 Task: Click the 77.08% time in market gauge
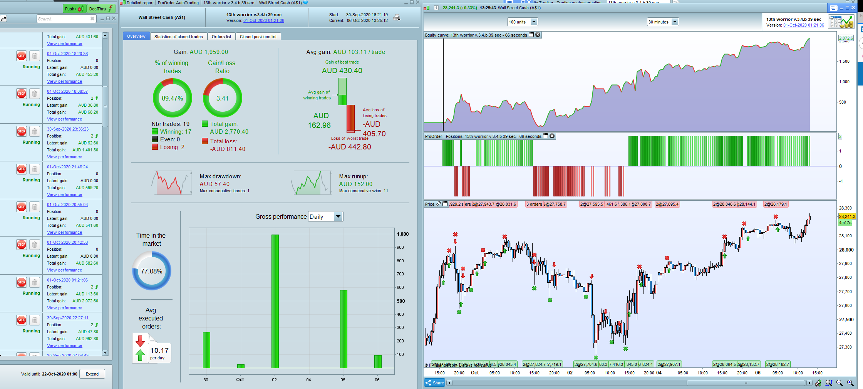[x=152, y=271]
